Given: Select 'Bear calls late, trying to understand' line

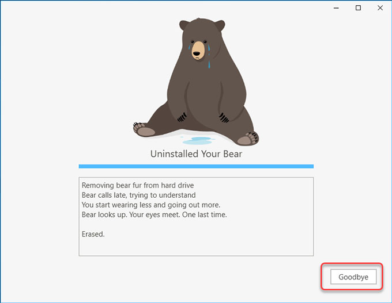Looking at the screenshot, I should coord(139,195).
